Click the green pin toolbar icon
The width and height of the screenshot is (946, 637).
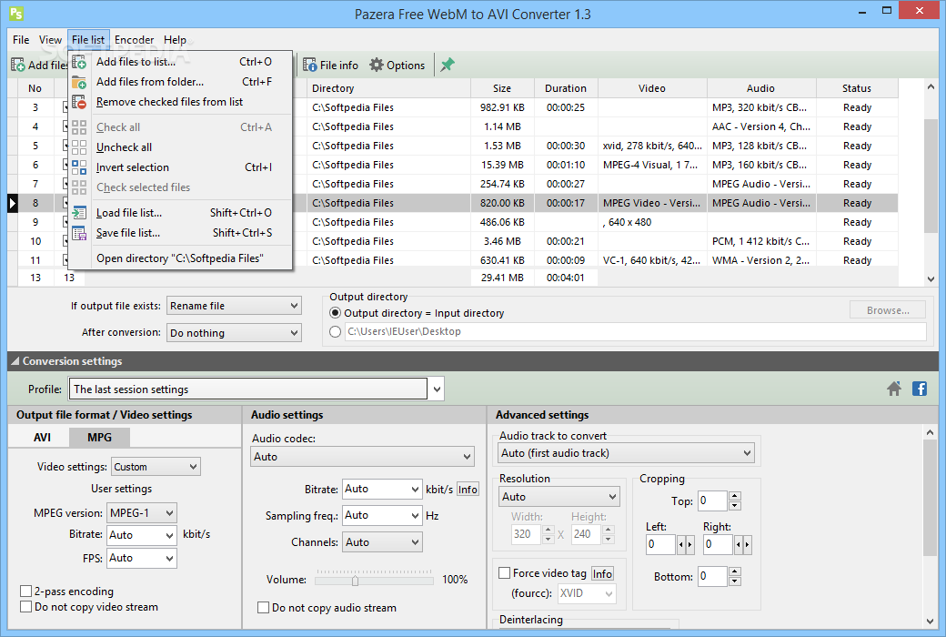447,66
